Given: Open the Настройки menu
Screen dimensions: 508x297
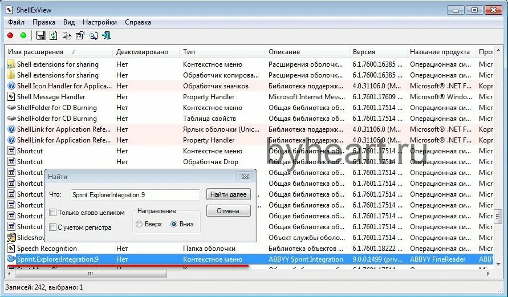Looking at the screenshot, I should pos(100,22).
